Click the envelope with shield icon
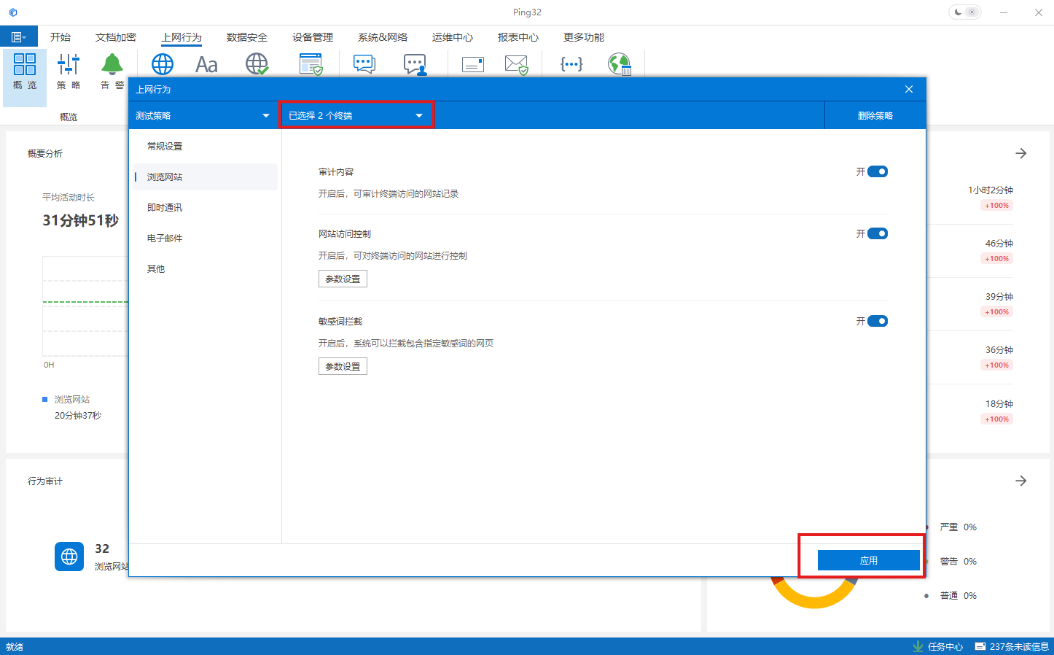Screen dimensions: 1054x655 pyautogui.click(x=516, y=65)
